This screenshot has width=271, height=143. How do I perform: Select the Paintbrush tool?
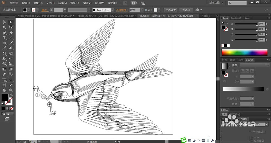pyautogui.click(x=11, y=43)
